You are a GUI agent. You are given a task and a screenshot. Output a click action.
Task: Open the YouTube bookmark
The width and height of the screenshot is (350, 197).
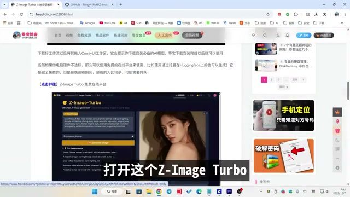coord(107,23)
